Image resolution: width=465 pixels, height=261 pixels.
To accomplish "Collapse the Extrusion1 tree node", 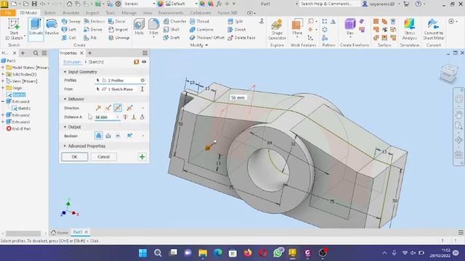I will coord(3,101).
